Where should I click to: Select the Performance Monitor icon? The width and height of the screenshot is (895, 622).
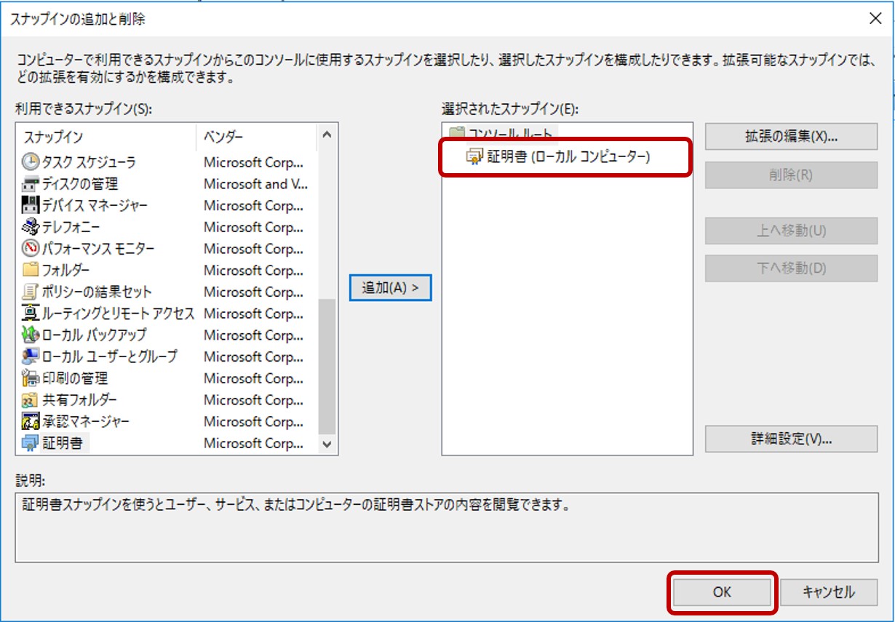pos(31,249)
